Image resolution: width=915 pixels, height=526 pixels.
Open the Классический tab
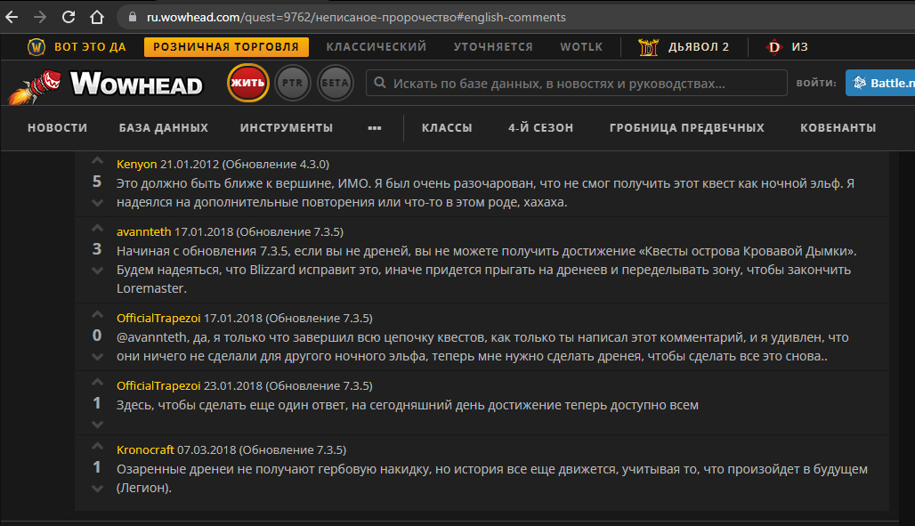tap(376, 47)
